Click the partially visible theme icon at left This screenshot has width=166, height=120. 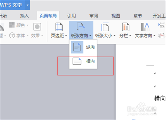coord(2,27)
